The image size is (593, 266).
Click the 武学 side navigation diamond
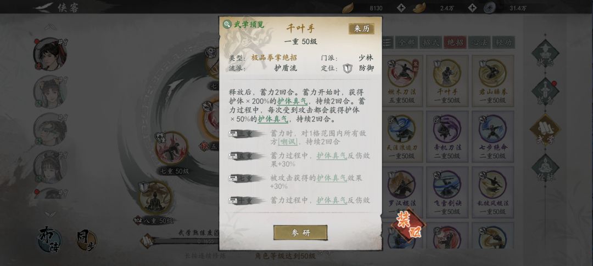(x=545, y=130)
